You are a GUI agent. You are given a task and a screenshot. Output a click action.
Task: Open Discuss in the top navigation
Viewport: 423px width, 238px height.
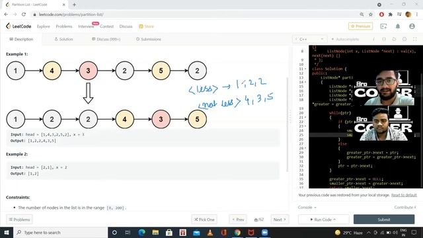click(126, 26)
